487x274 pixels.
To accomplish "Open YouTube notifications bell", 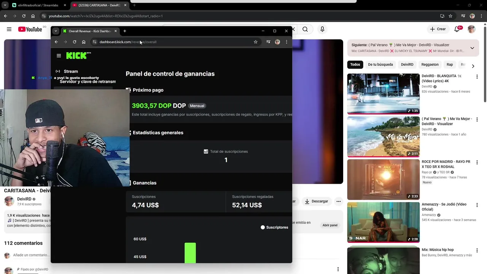I will click(x=457, y=29).
